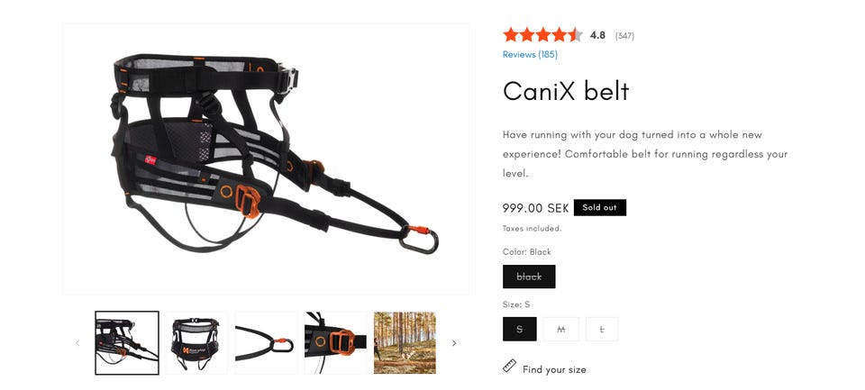This screenshot has height=390, width=865.
Task: Click the ruler icon beside Find your size
Action: [x=510, y=366]
